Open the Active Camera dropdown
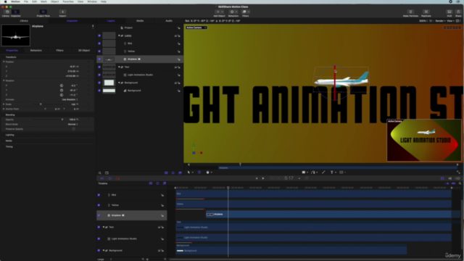 click(196, 28)
